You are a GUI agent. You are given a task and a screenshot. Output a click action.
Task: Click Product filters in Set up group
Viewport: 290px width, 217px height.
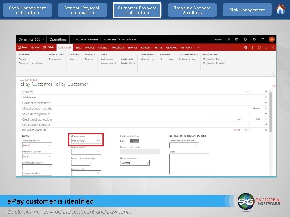pos(128,63)
